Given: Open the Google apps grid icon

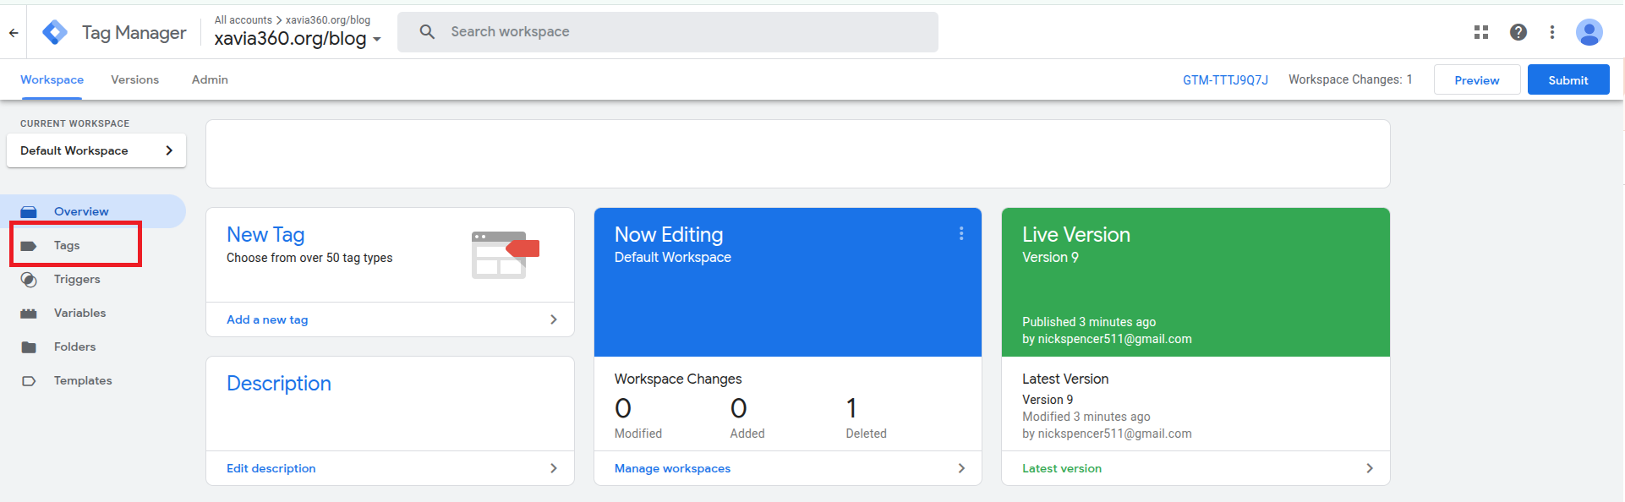Looking at the screenshot, I should coord(1480,32).
